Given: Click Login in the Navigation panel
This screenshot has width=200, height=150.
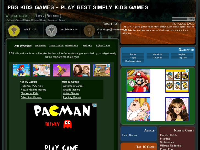Looking at the screenshot, I should tap(133, 58).
